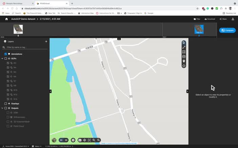The width and height of the screenshot is (238, 148).
Task: Select the volume measurement tool
Action: tap(184, 56)
